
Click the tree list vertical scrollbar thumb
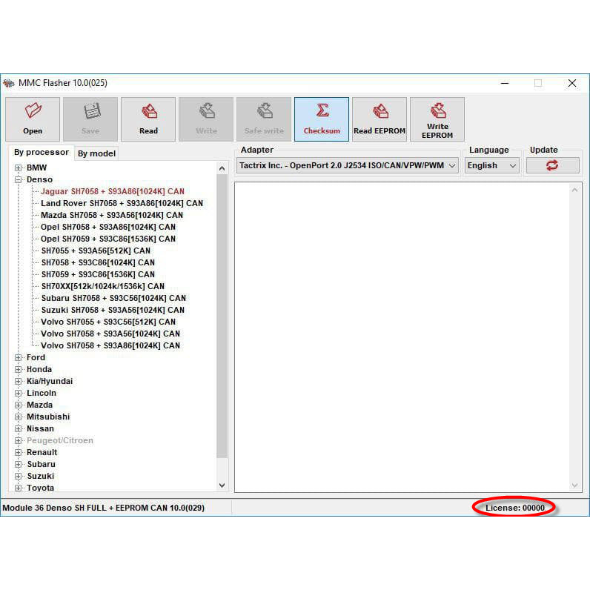(x=222, y=316)
